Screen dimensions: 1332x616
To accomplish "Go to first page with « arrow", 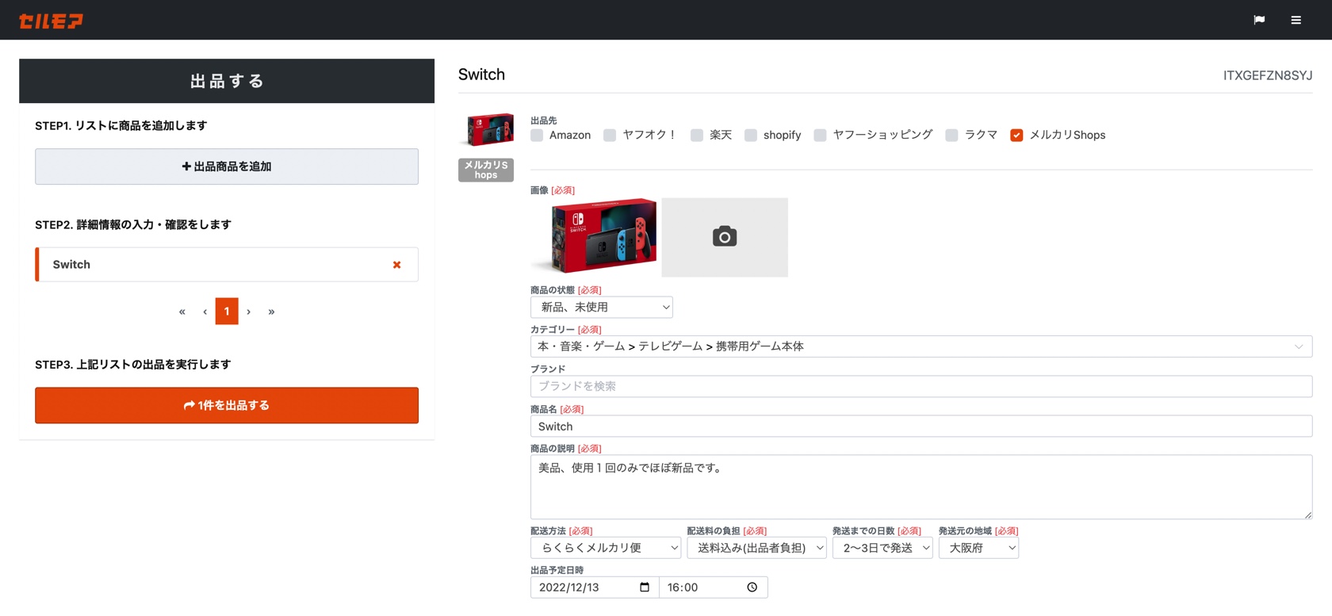I will 182,312.
